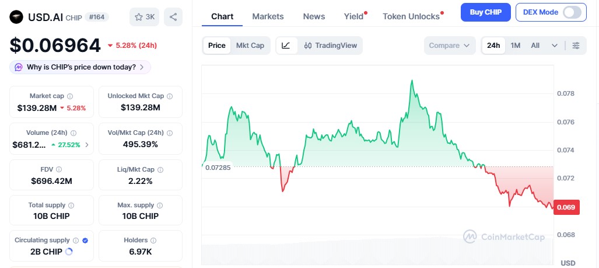Click info icon next to Volume (24h)
Image resolution: width=599 pixels, height=268 pixels.
pyautogui.click(x=73, y=133)
